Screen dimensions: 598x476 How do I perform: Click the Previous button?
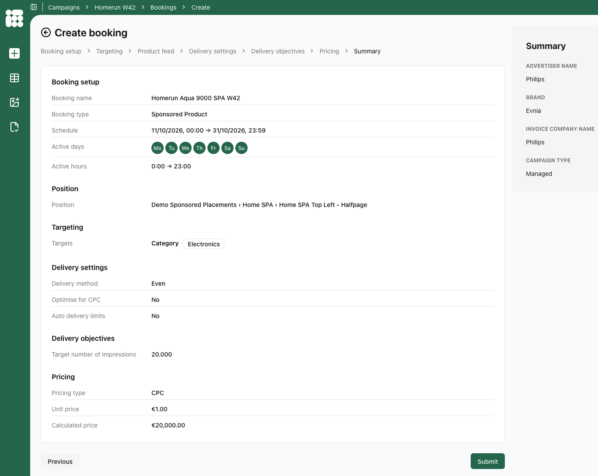click(x=60, y=461)
